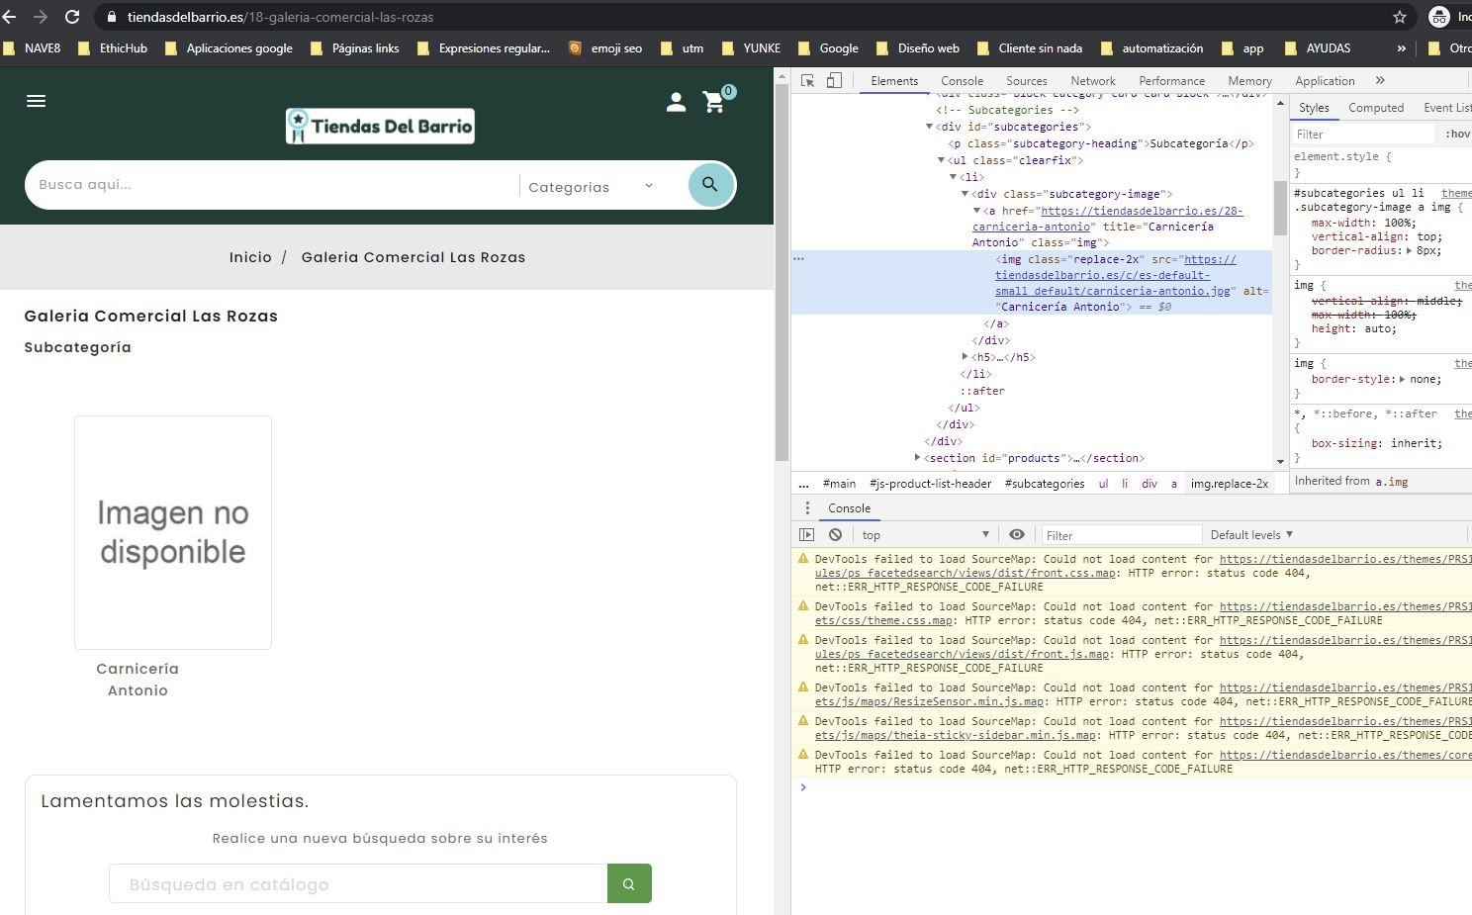Clear the console with the block icon
The width and height of the screenshot is (1472, 915).
836,535
